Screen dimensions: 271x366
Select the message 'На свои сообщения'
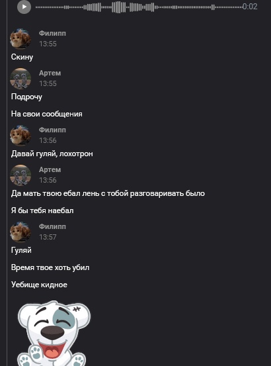47,114
